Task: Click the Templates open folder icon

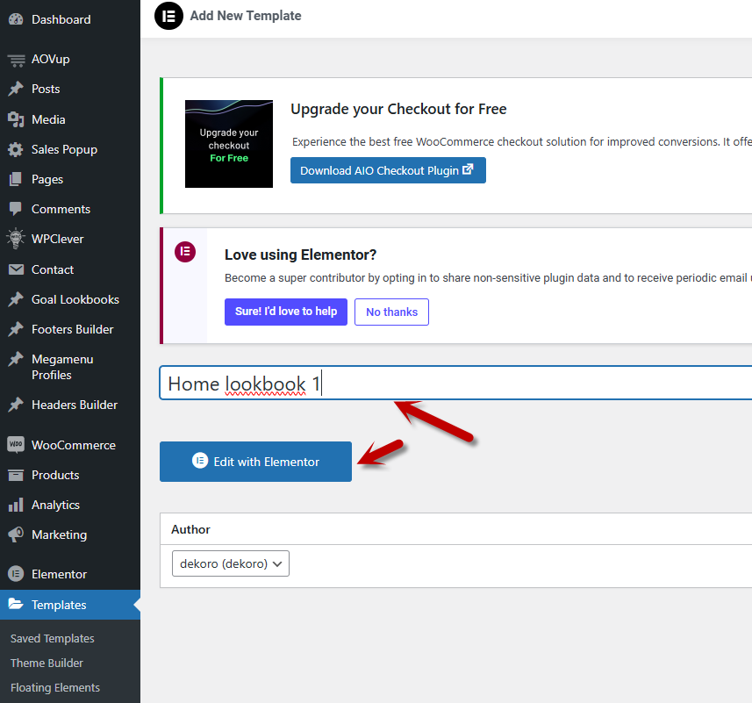Action: point(16,604)
